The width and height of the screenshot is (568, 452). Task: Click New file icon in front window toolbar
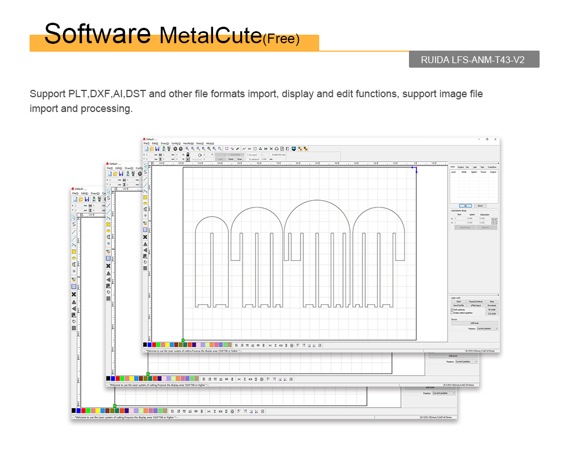[147, 149]
